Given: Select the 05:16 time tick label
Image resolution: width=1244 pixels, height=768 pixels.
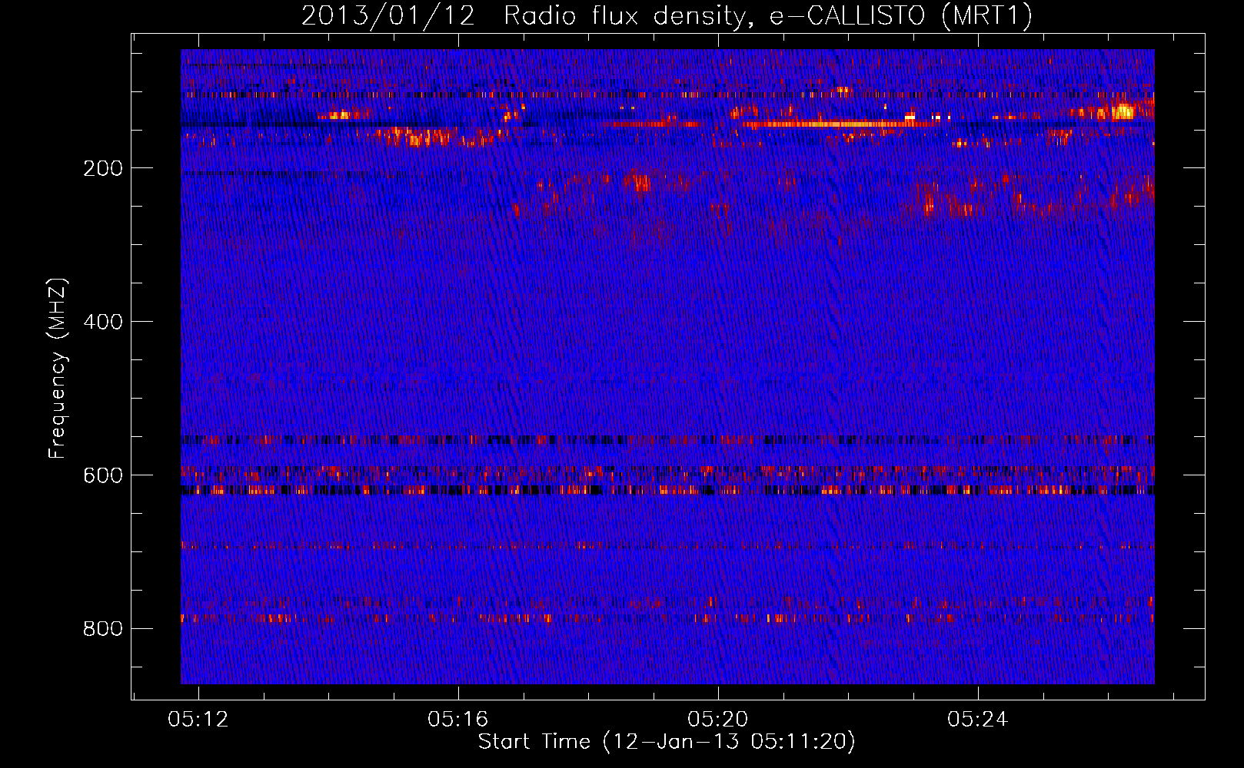Looking at the screenshot, I should [x=458, y=720].
